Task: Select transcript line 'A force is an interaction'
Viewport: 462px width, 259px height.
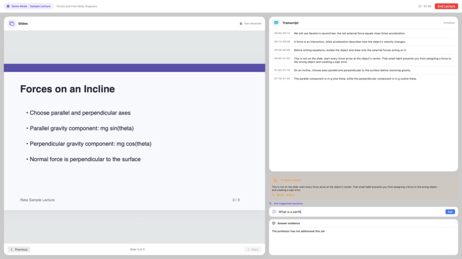Action: 350,42
